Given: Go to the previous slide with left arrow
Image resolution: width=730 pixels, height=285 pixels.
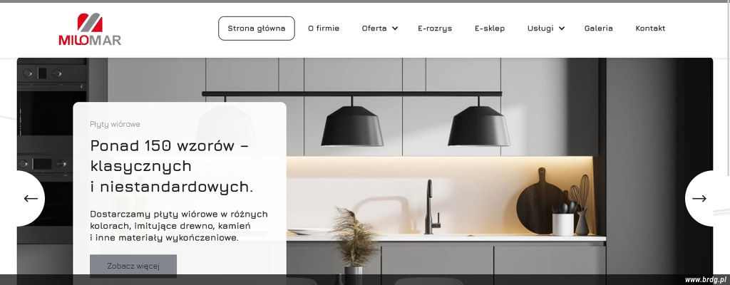Looking at the screenshot, I should (x=31, y=198).
